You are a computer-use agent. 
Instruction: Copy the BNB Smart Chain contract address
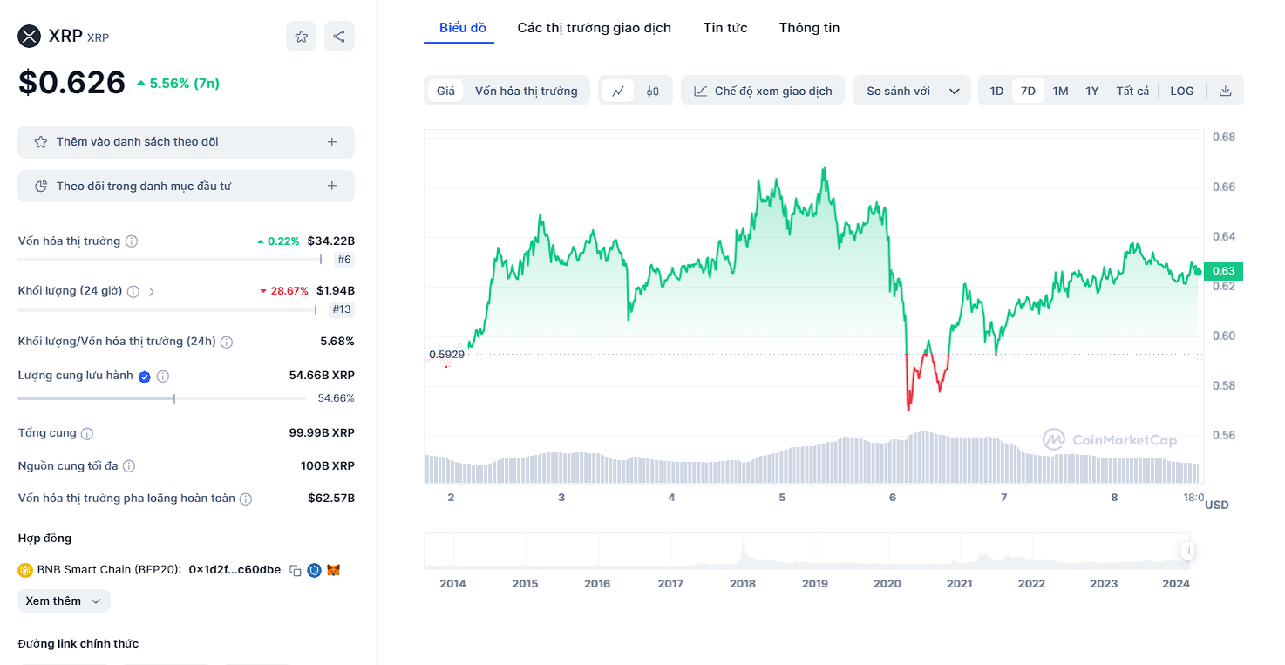tap(296, 570)
